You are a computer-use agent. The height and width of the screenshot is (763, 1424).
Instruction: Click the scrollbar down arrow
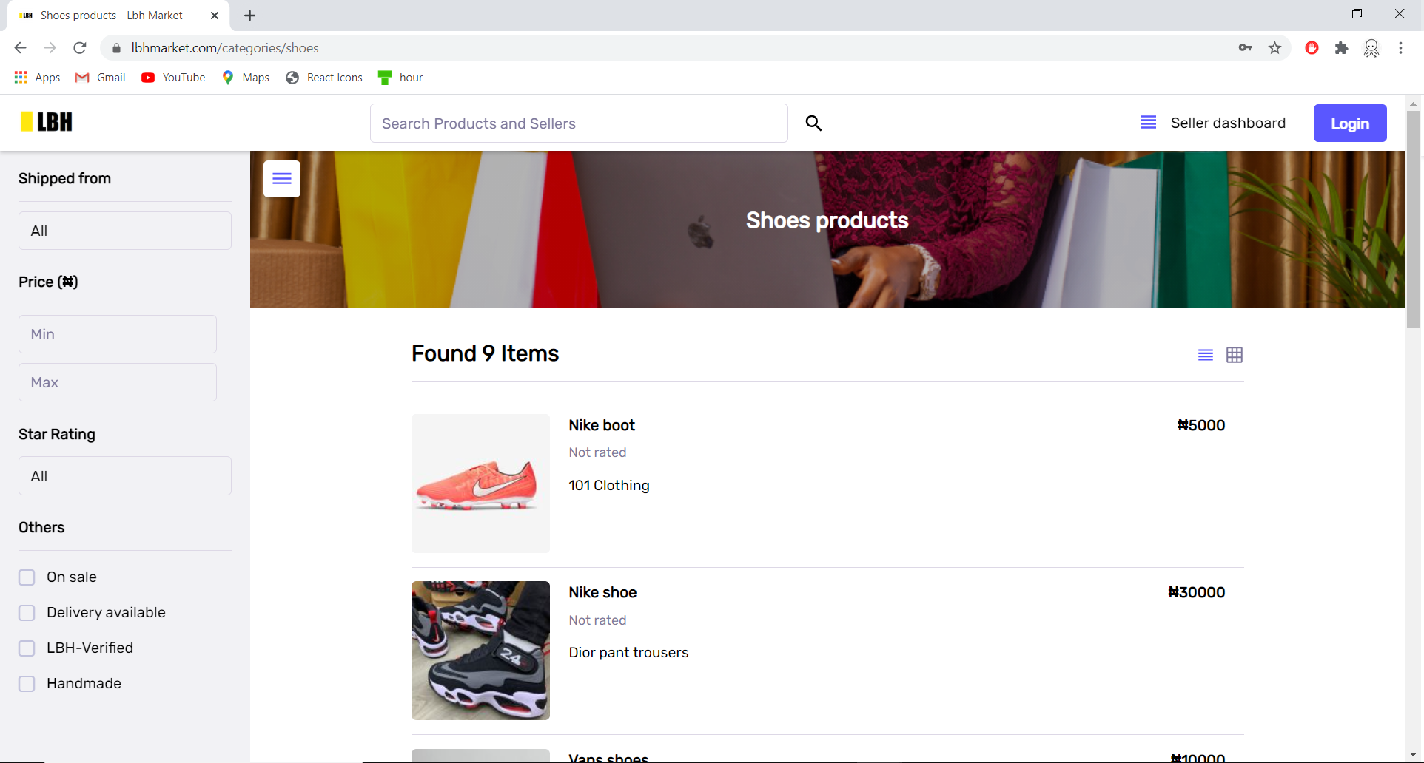coord(1414,755)
